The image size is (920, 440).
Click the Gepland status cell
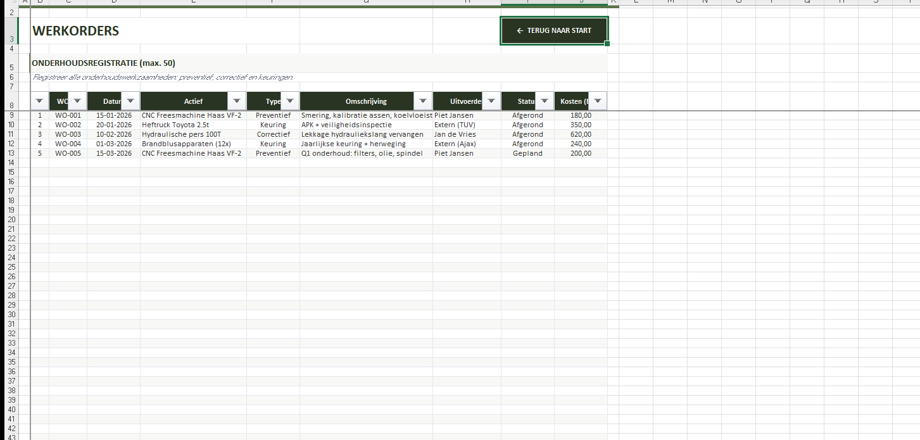pyautogui.click(x=527, y=153)
